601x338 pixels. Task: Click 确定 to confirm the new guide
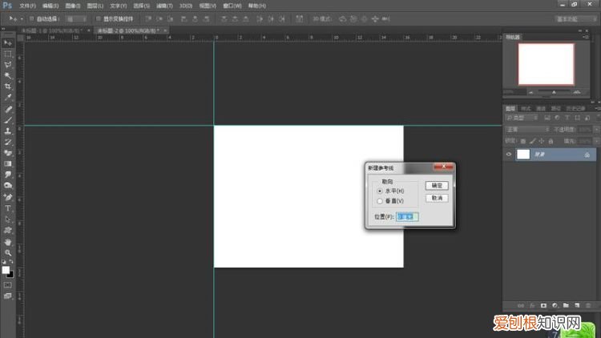[x=436, y=185]
